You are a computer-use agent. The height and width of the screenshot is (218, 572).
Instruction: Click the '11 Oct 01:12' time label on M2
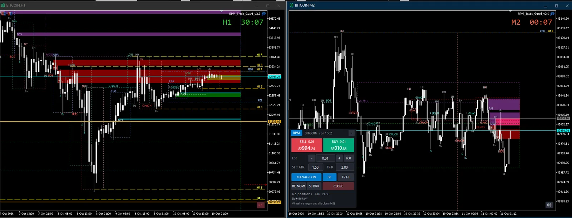click(x=508, y=214)
